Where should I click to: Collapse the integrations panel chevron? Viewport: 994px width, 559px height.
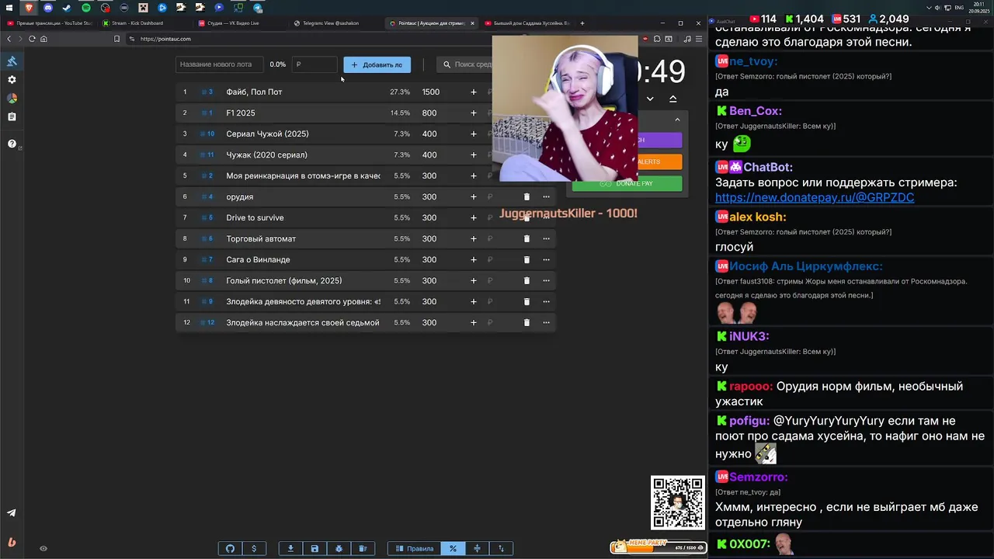[677, 120]
